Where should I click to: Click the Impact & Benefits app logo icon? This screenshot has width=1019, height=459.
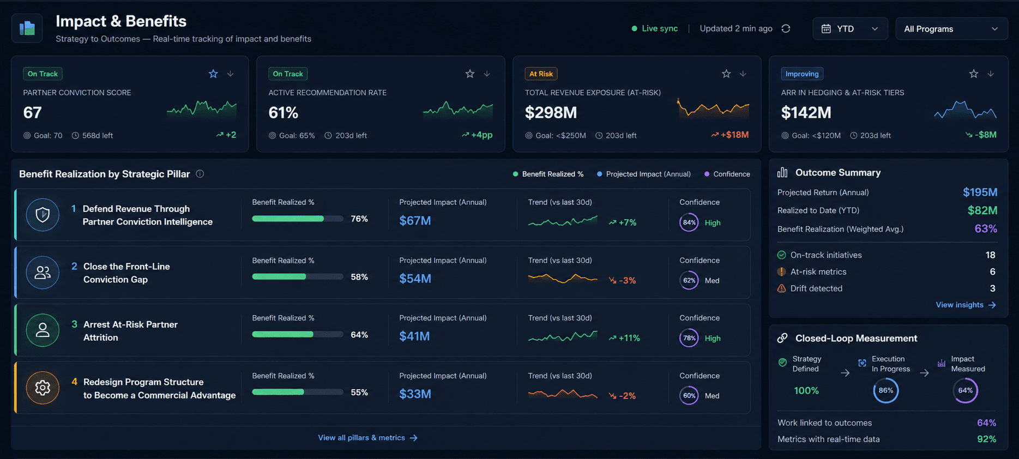coord(27,28)
